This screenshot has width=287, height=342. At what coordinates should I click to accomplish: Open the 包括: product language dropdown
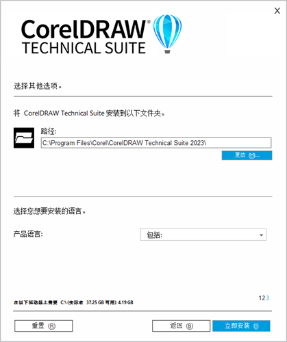tap(203, 235)
